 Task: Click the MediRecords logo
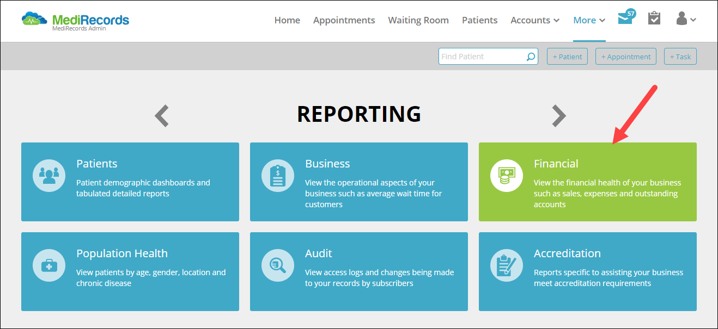click(x=75, y=21)
